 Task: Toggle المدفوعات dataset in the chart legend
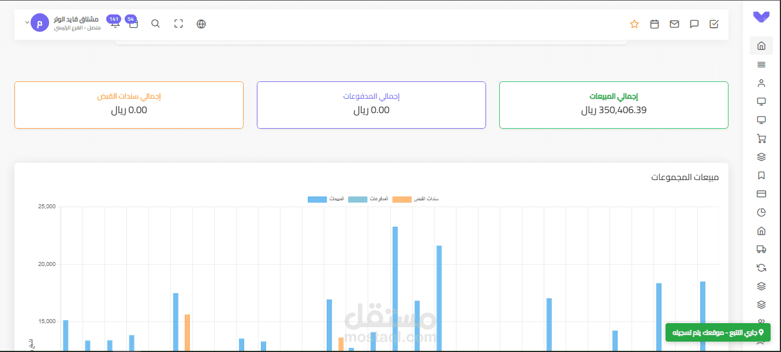point(368,199)
